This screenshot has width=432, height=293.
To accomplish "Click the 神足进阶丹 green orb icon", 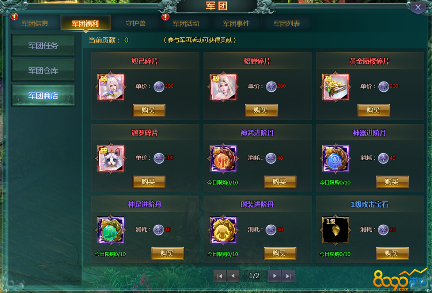I will coord(111,230).
